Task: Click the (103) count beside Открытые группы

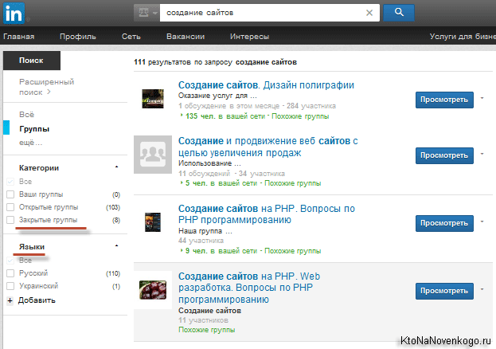Action: [x=113, y=207]
